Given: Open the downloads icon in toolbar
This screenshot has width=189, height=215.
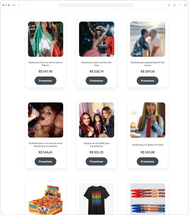Looking at the screenshot, I should [169, 5].
